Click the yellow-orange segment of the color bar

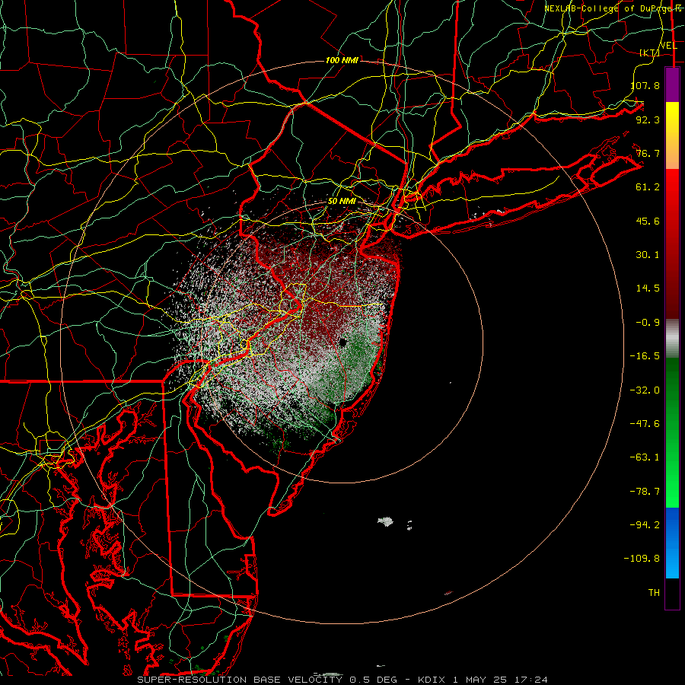pos(672,135)
